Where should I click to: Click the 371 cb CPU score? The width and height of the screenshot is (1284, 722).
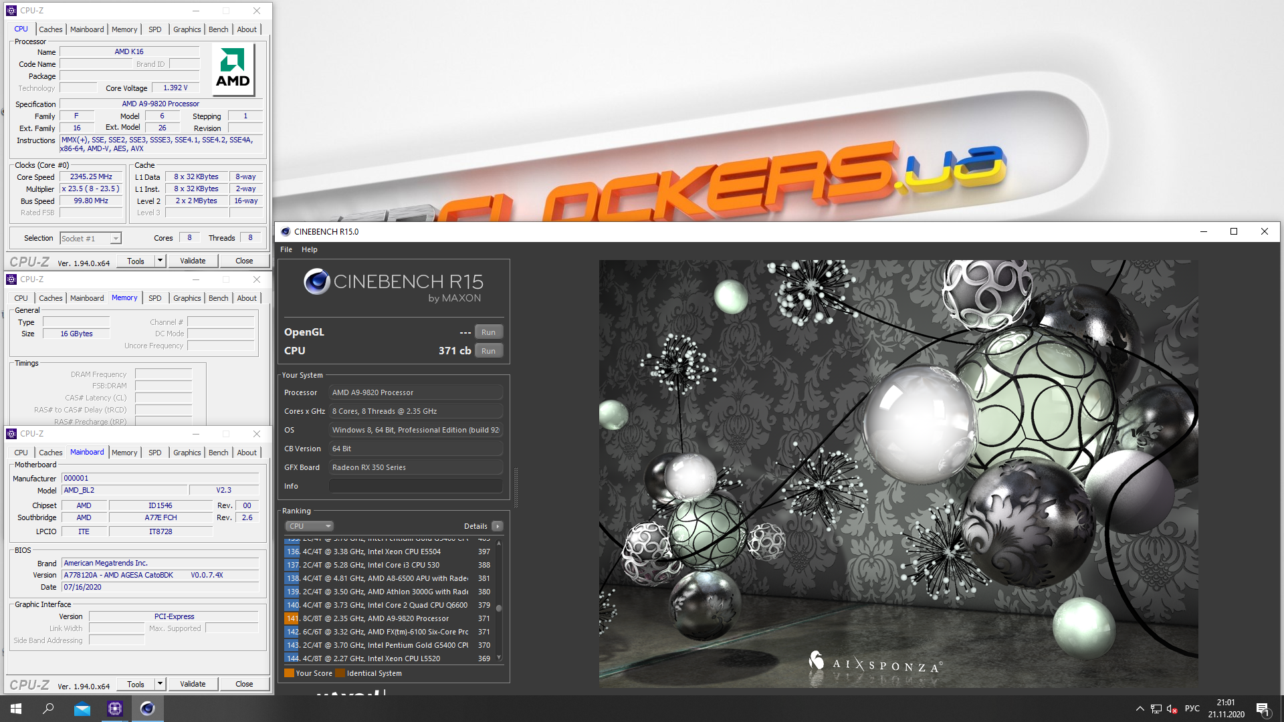click(455, 351)
